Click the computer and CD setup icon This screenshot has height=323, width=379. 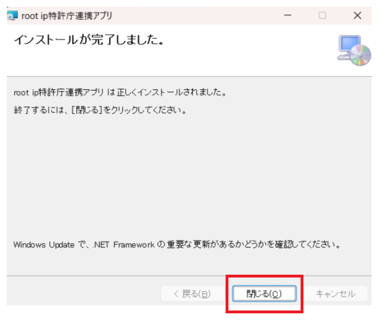click(354, 50)
